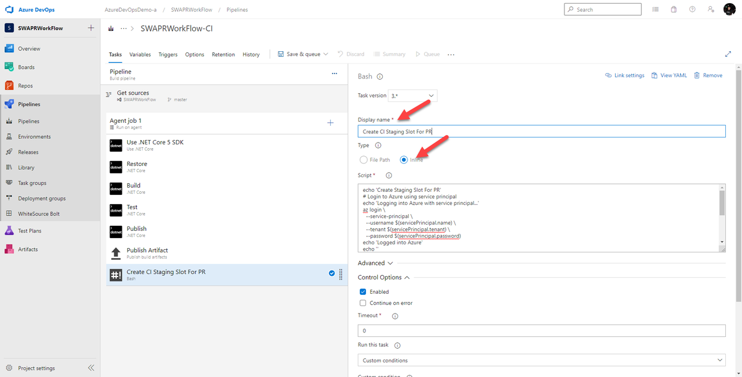Toggle the Enabled checkbox
The image size is (742, 377).
(363, 292)
